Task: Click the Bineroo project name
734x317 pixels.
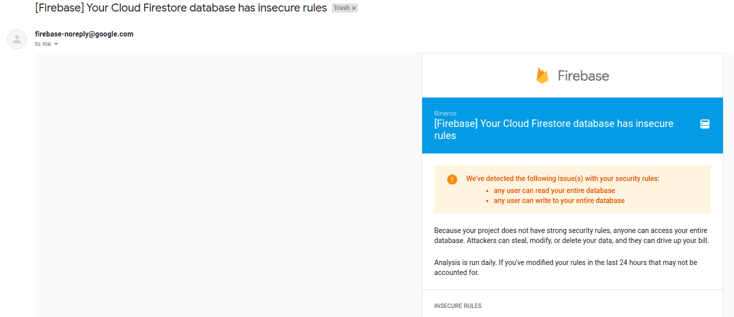Action: [445, 113]
